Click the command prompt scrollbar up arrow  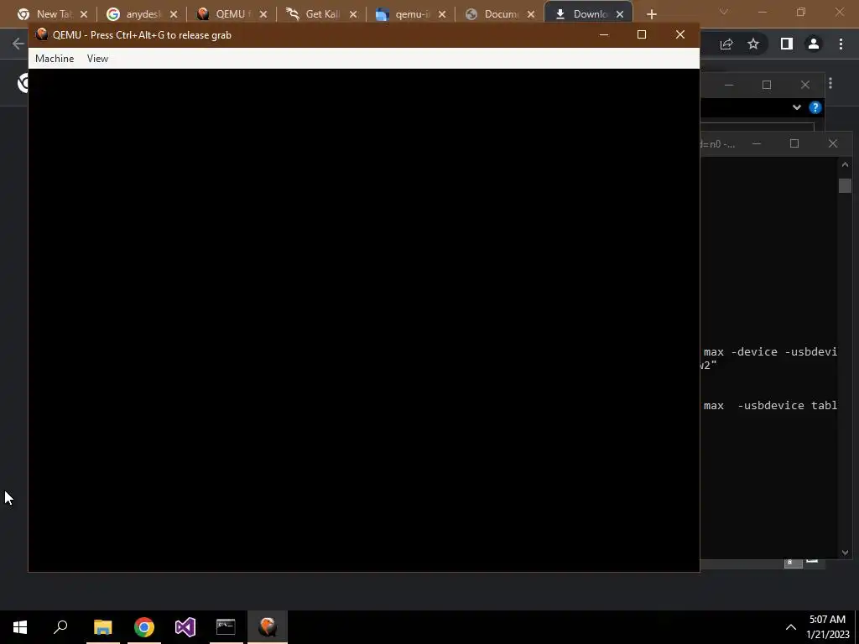point(845,164)
